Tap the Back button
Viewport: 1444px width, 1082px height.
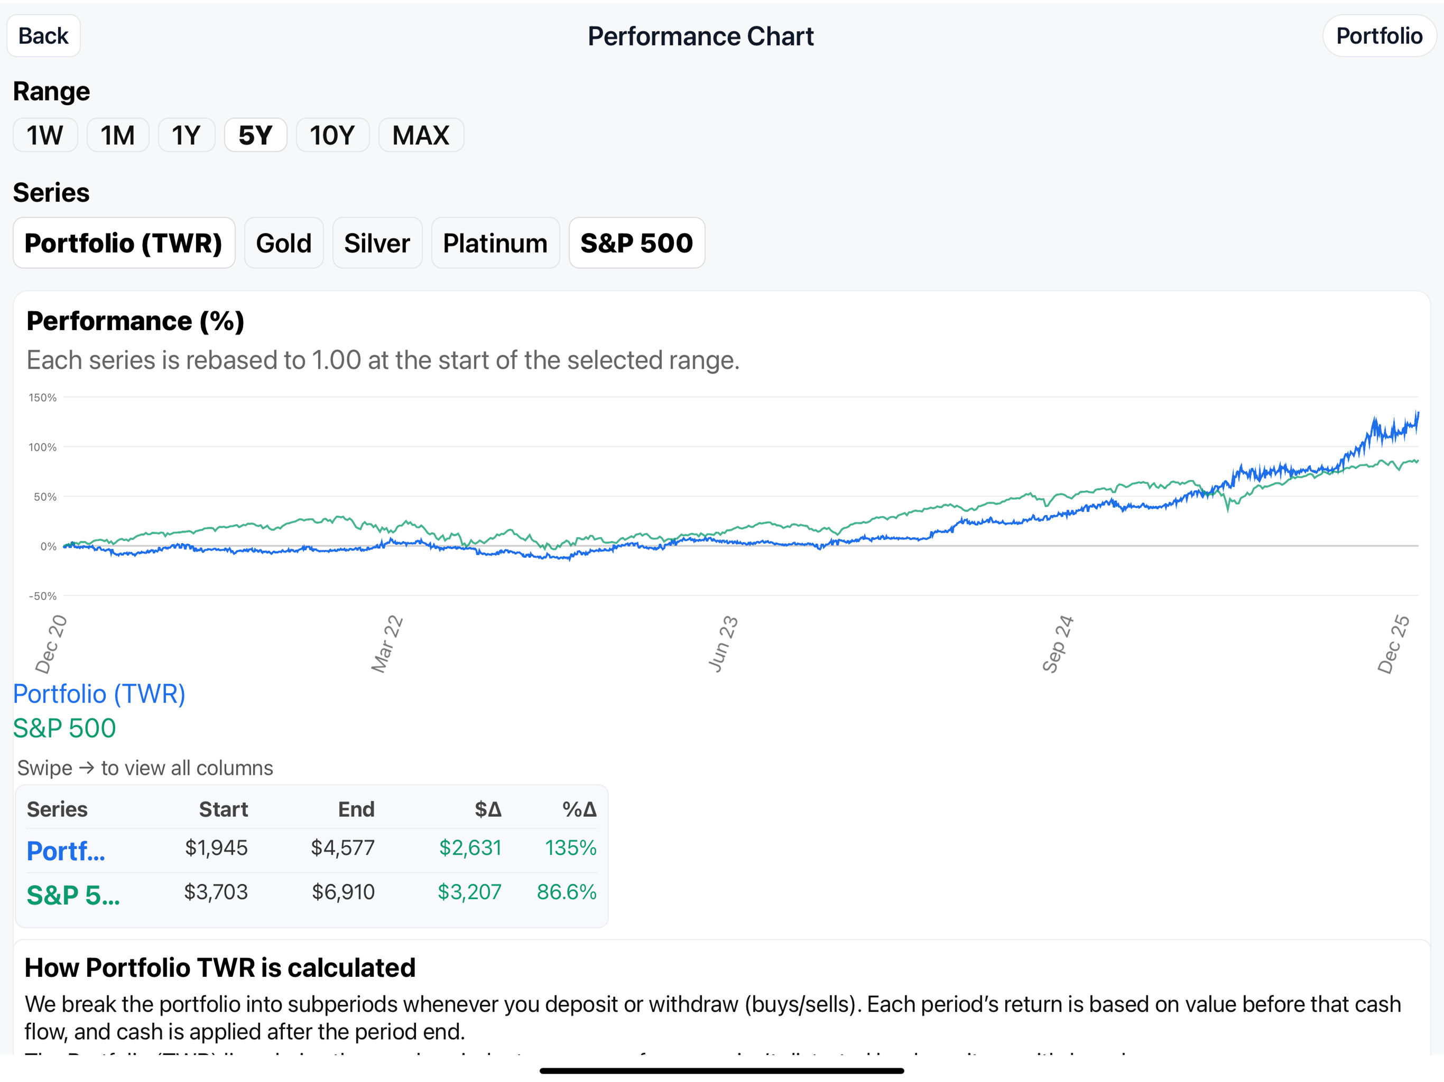coord(43,36)
